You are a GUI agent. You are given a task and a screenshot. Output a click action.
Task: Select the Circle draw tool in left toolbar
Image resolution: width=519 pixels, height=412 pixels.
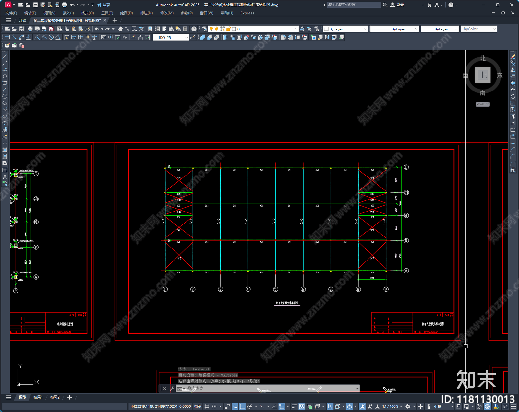pyautogui.click(x=5, y=96)
